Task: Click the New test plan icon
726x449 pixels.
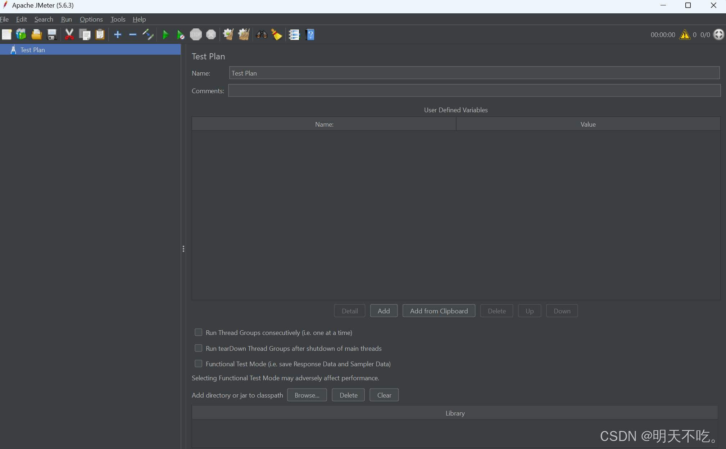Action: coord(6,35)
